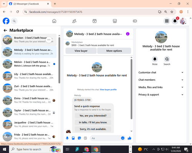Image resolution: width=192 pixels, height=153 pixels.
Task: Show hidden system tray icons
Action: point(154,149)
